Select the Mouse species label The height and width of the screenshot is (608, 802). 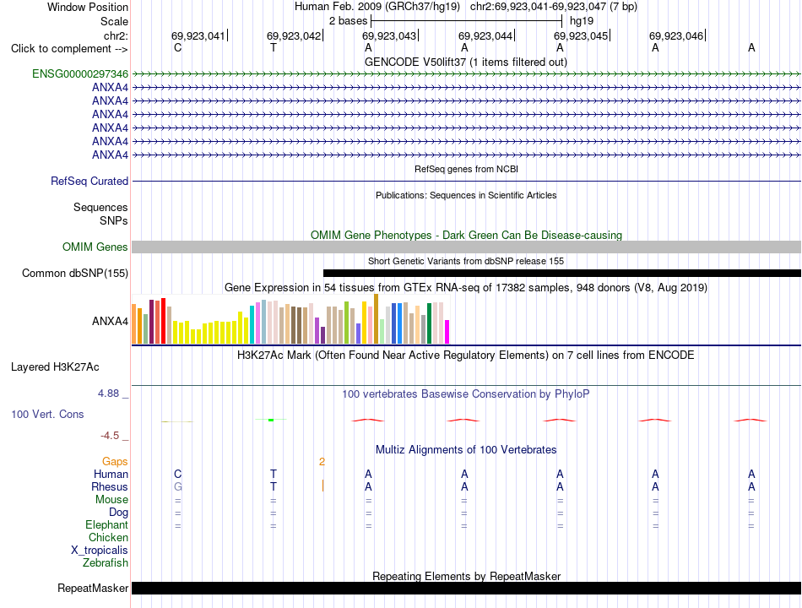pos(111,500)
